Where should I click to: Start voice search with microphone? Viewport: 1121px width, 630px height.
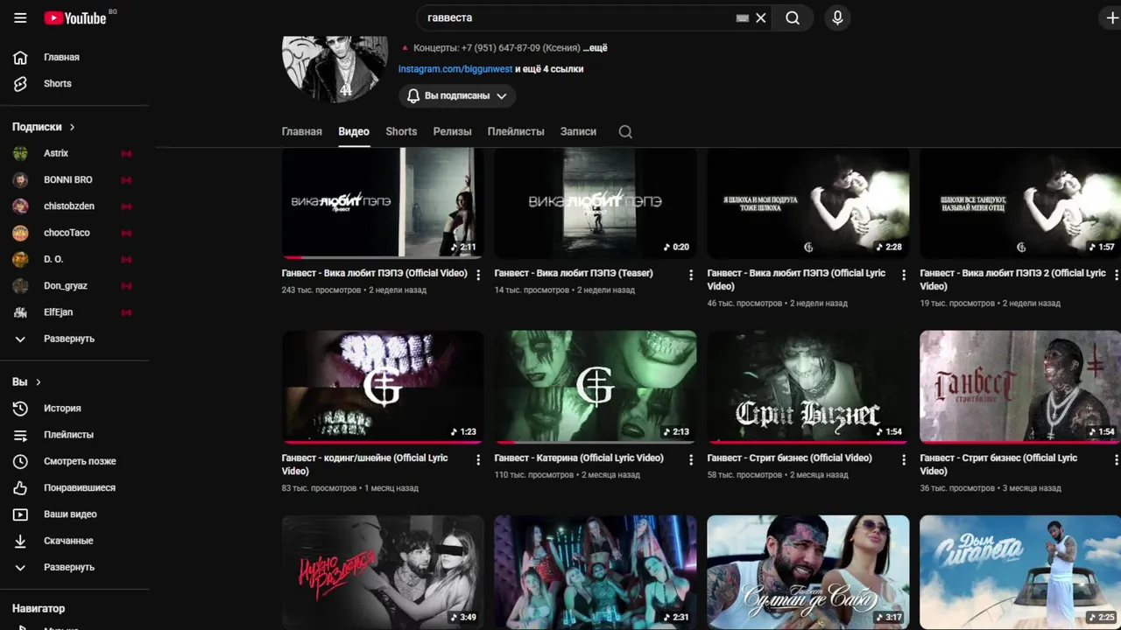tap(837, 17)
